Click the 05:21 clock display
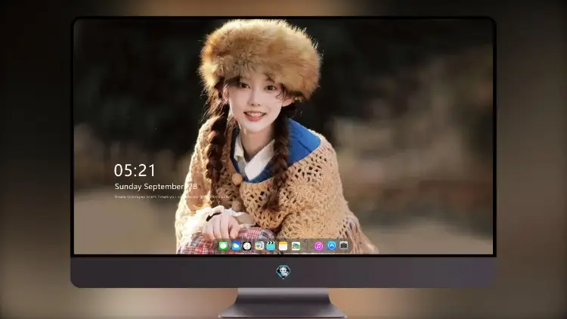This screenshot has width=567, height=319. (x=135, y=170)
